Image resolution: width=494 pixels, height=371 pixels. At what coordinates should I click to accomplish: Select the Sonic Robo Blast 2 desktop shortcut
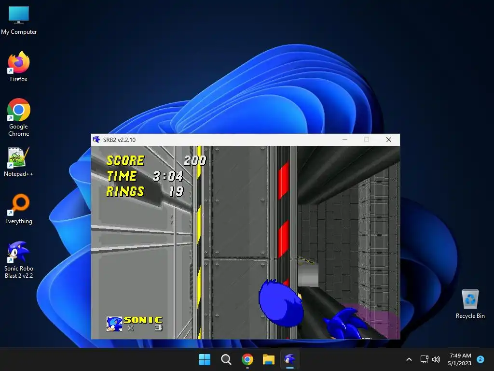click(19, 259)
